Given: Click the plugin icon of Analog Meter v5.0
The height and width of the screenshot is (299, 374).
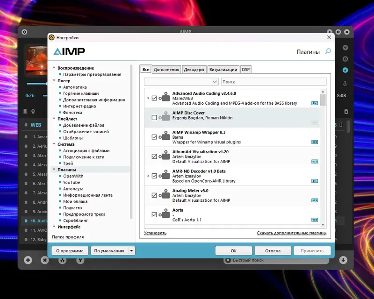Looking at the screenshot, I should 165,194.
